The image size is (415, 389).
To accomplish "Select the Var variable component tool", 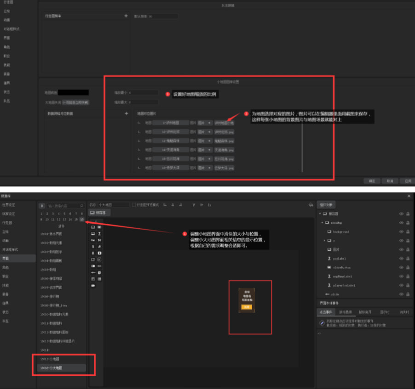I will (x=93, y=240).
